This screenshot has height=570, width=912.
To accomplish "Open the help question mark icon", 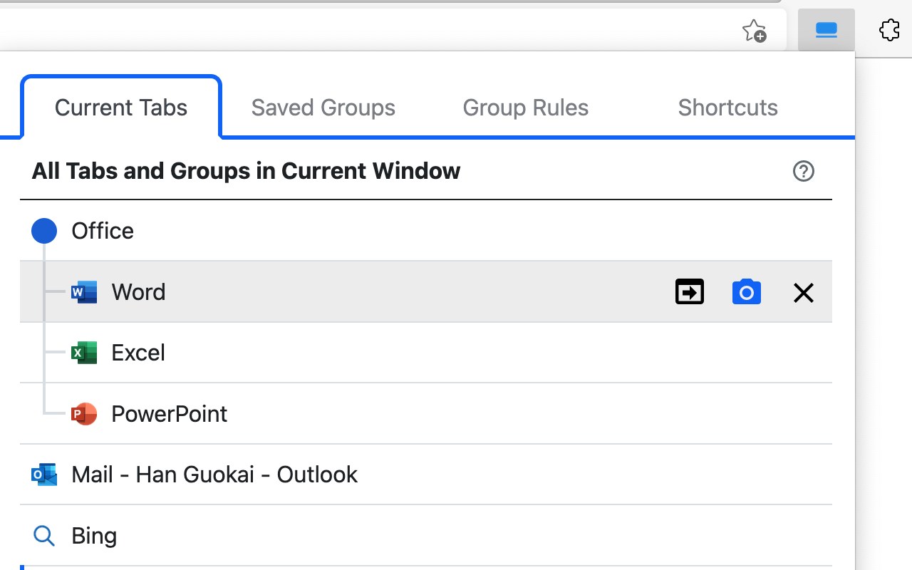I will coord(803,171).
